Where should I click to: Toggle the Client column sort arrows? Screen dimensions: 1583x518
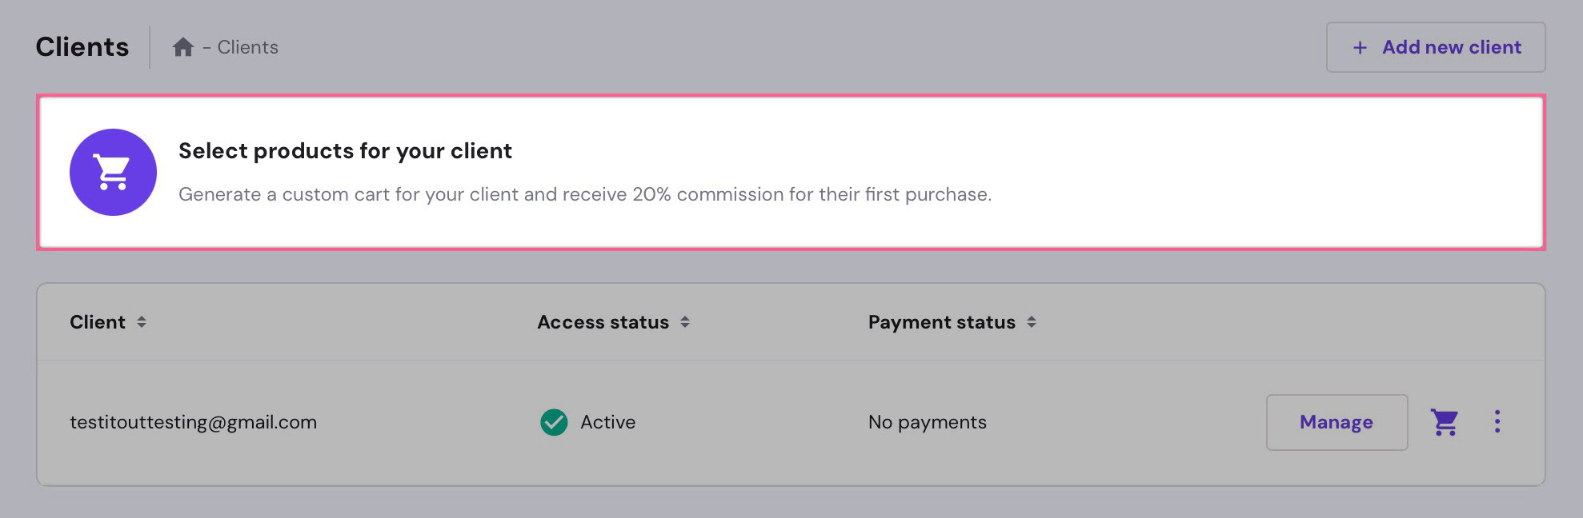click(x=142, y=322)
